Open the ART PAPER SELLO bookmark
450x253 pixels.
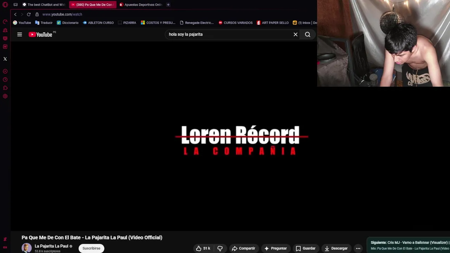coord(272,22)
